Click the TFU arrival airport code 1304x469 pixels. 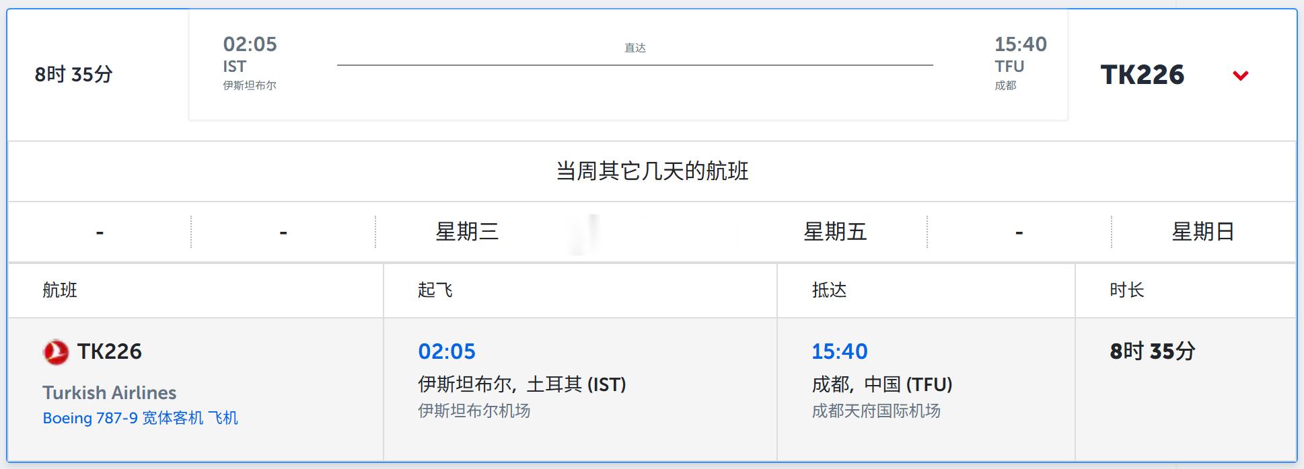point(1009,67)
